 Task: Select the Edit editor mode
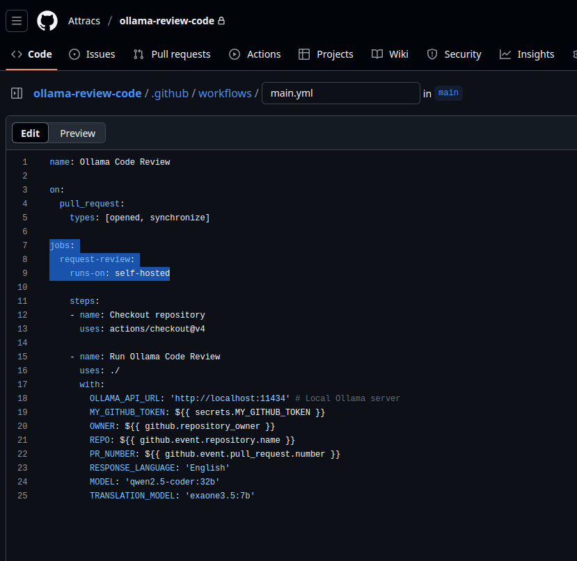[30, 133]
